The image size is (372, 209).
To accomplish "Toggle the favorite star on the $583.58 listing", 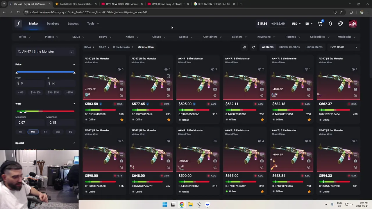I will tap(122, 120).
